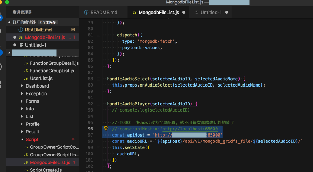The height and width of the screenshot is (172, 313).
Task: Click the redacted http:// URL on line 97
Action: point(187,135)
